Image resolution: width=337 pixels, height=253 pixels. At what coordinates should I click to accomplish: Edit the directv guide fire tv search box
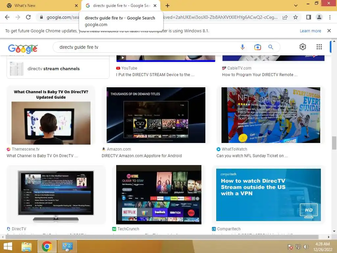pos(146,47)
